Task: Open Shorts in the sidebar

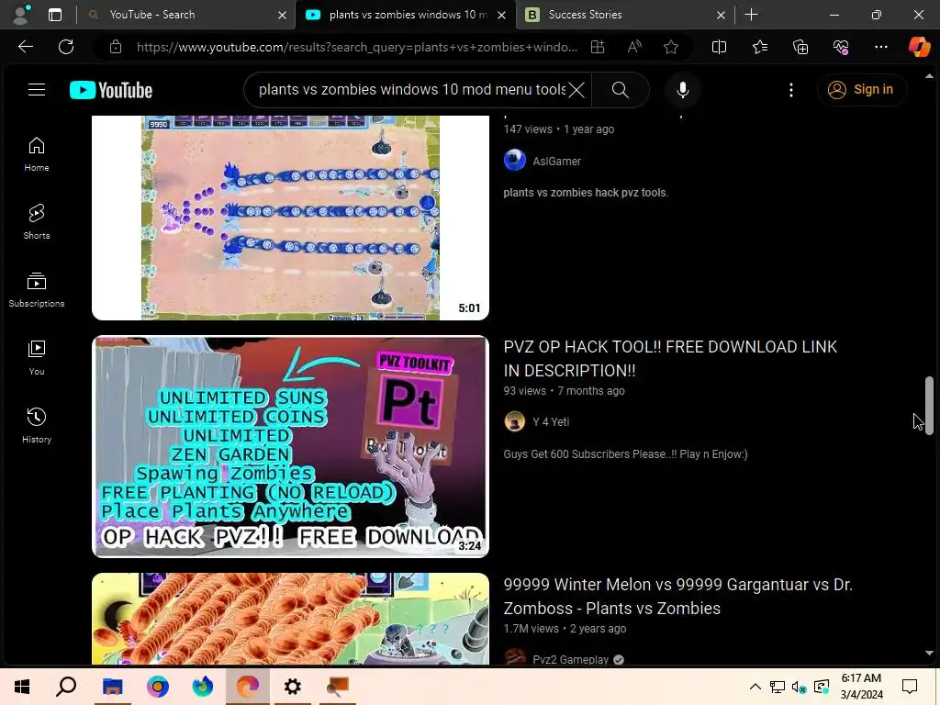Action: (x=37, y=222)
